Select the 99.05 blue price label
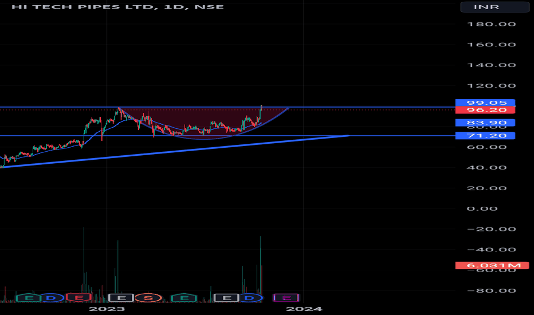The image size is (534, 315). point(485,103)
